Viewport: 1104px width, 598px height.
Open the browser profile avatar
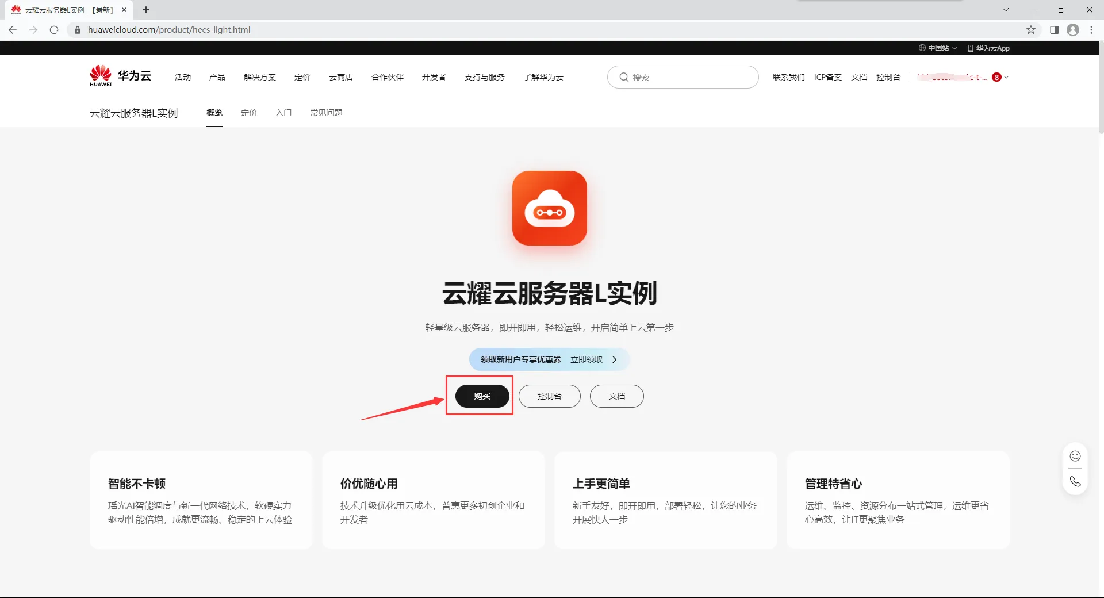pos(1073,30)
